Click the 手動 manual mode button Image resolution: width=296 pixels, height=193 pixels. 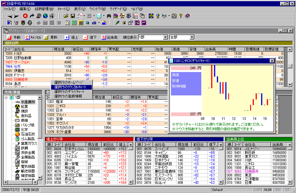click(x=14, y=38)
